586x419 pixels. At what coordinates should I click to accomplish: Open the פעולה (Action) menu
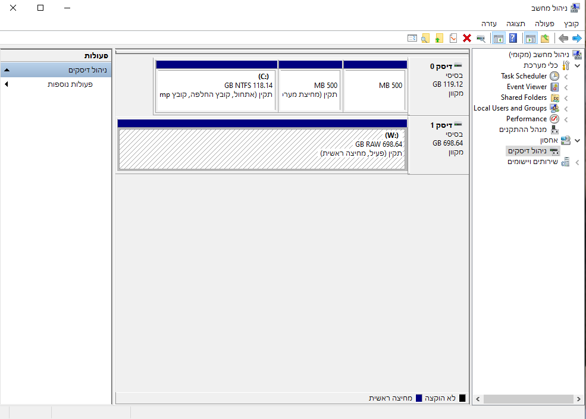544,24
